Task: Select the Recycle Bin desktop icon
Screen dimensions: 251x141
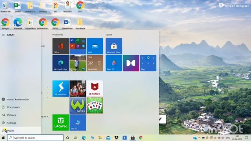Action: 5,7
